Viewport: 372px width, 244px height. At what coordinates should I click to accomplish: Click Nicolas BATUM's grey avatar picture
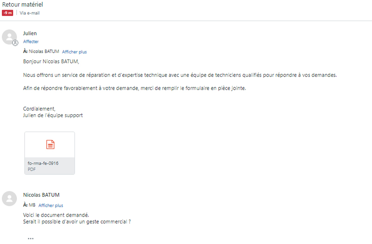coord(9,198)
